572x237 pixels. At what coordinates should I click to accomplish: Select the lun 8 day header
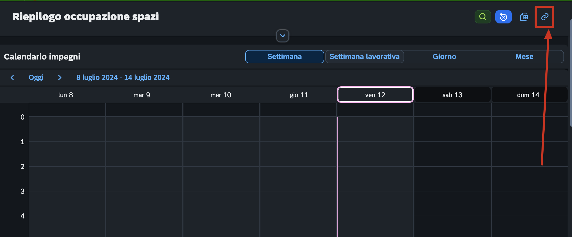coord(66,95)
